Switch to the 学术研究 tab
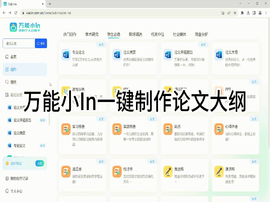The height and width of the screenshot is (202, 270). (92, 34)
